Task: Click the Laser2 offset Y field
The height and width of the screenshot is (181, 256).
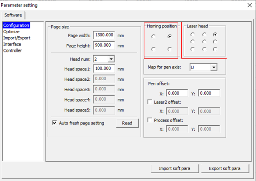Action: (x=209, y=111)
